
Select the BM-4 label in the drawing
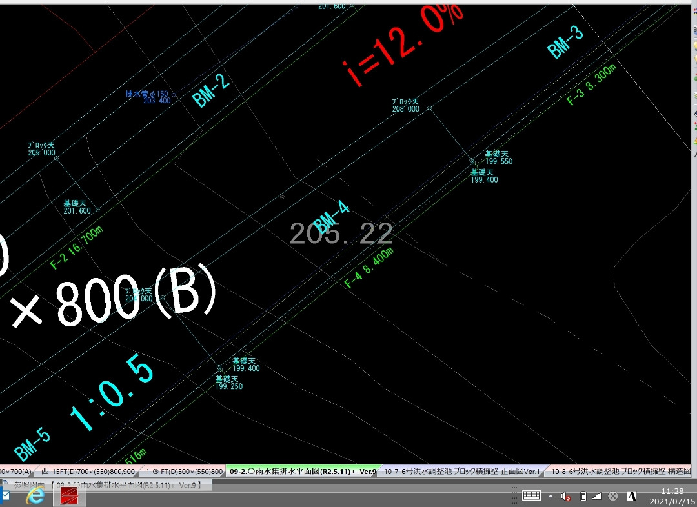pos(330,216)
